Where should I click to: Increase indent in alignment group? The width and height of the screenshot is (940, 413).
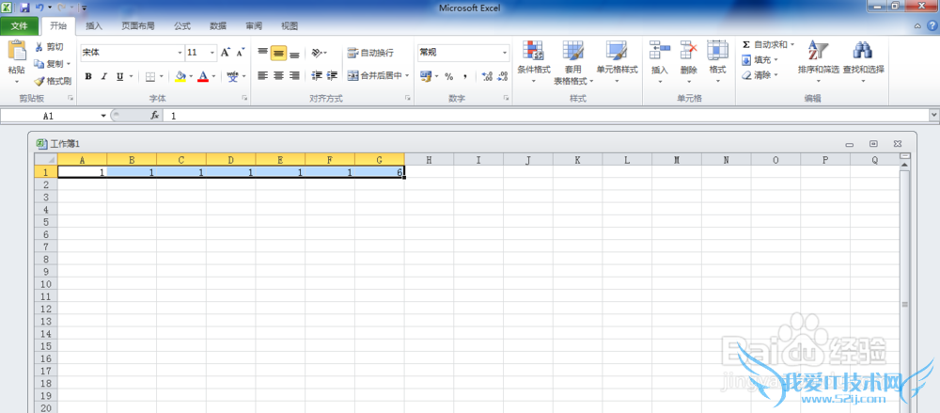pyautogui.click(x=332, y=75)
